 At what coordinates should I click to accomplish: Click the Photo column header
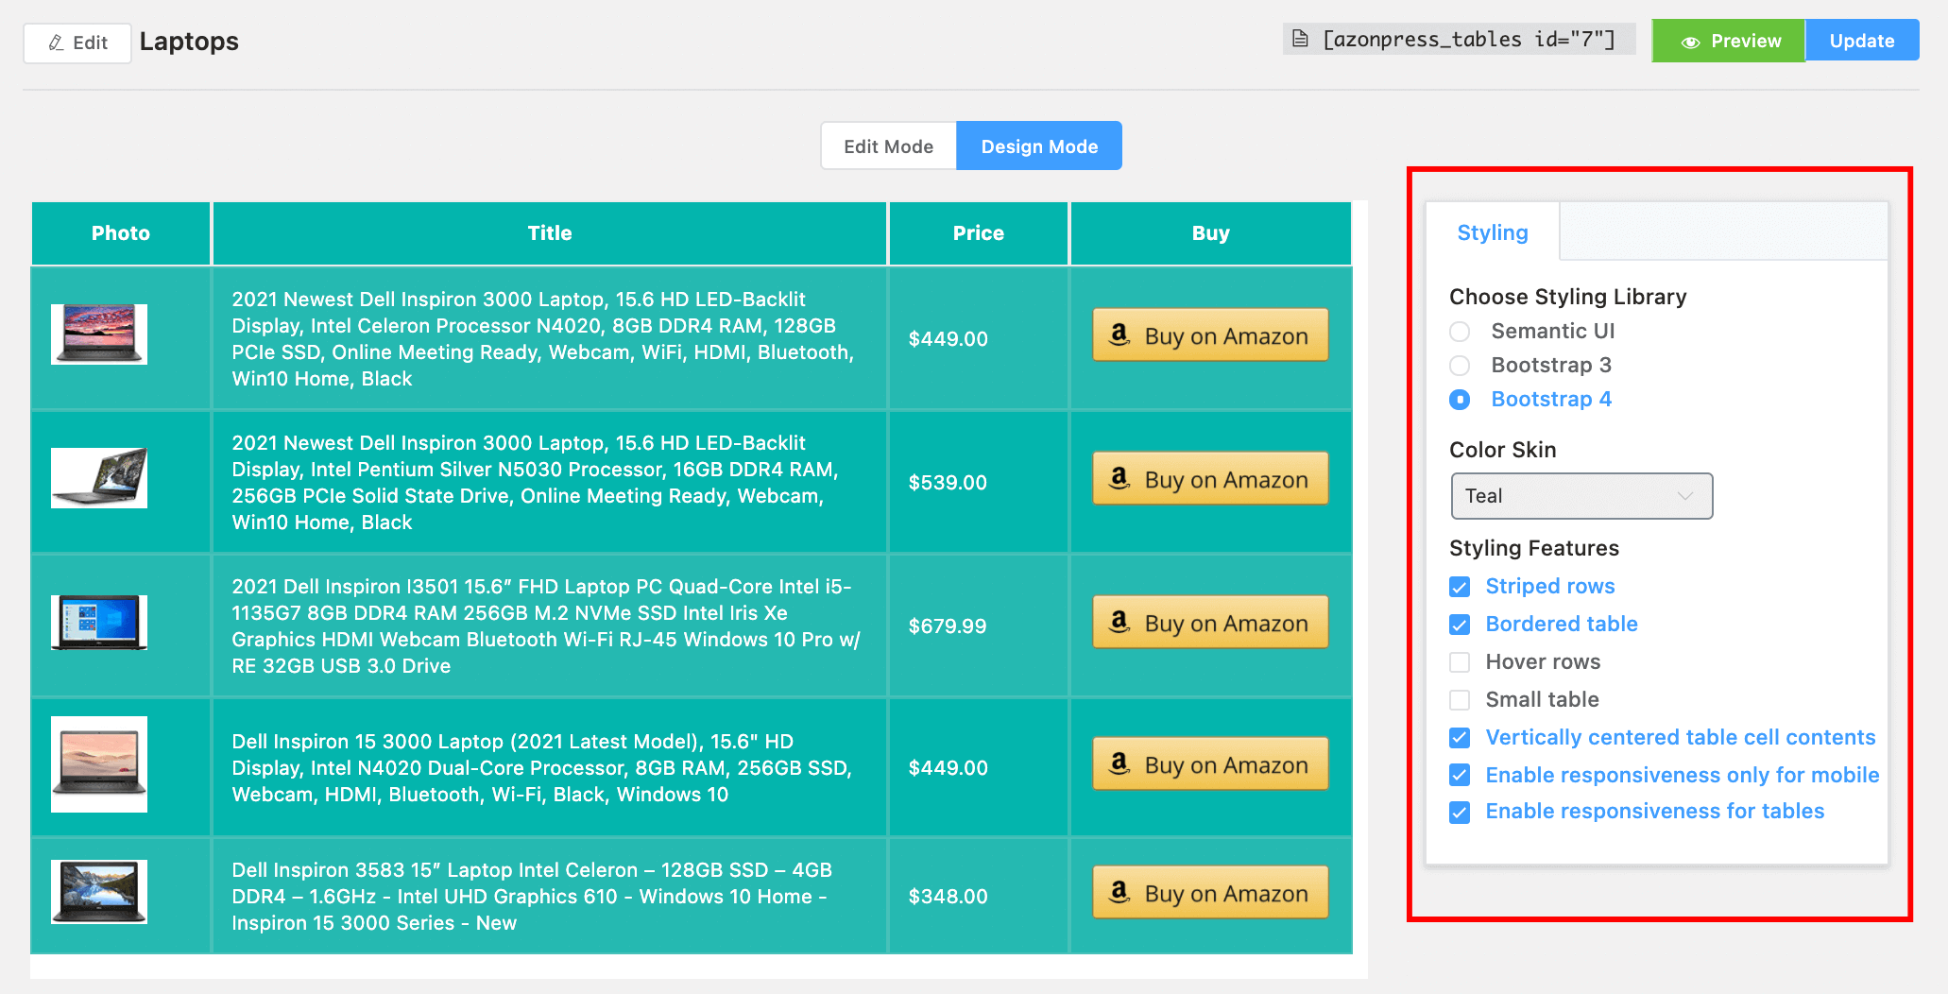121,233
